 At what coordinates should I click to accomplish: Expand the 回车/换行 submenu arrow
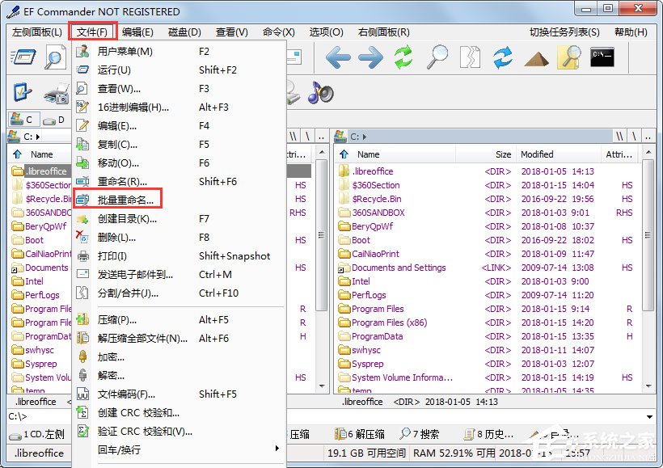tap(277, 449)
